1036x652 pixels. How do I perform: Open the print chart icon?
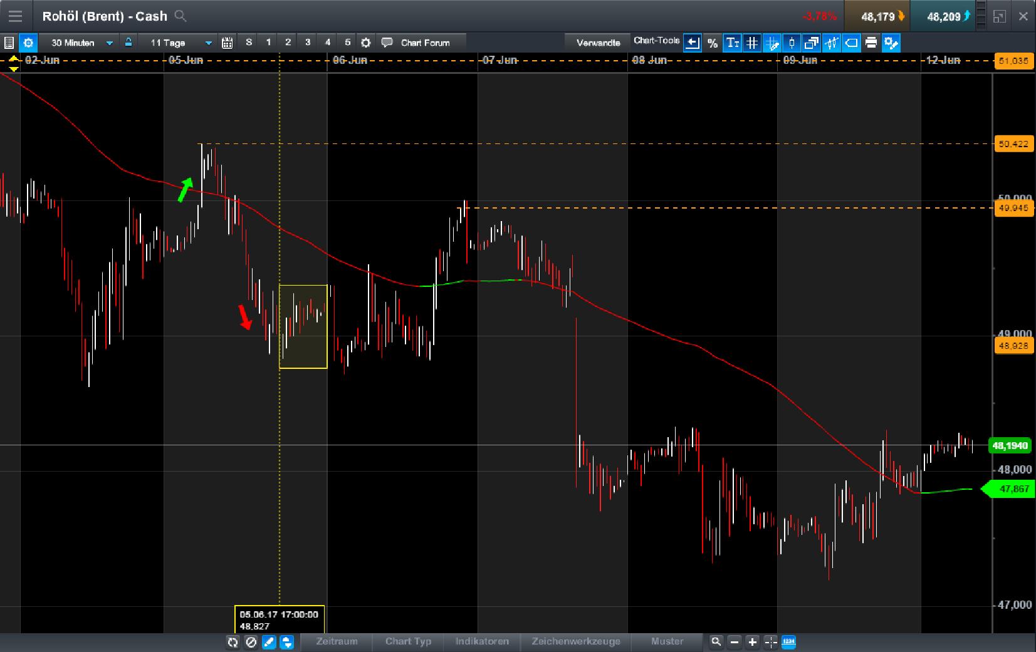tap(871, 43)
